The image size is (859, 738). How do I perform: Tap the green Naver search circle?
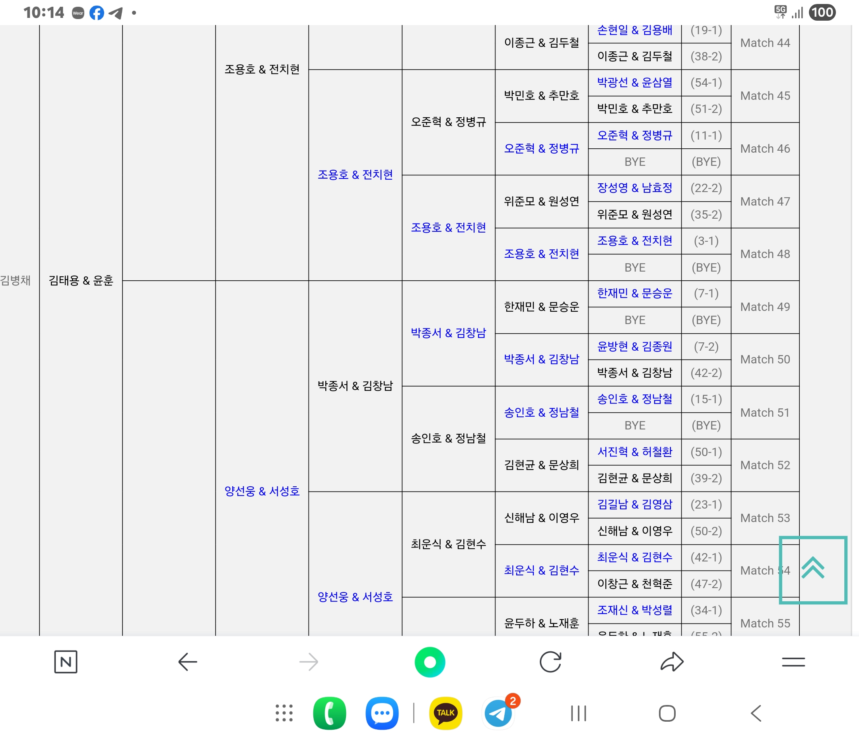coord(429,662)
